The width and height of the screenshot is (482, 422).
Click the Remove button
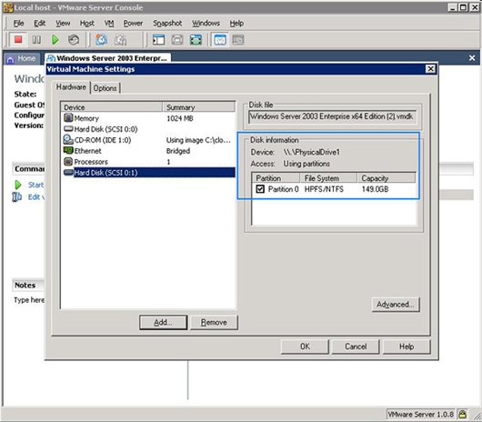[x=214, y=322]
